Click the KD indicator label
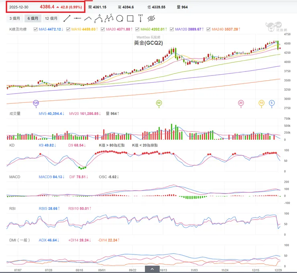 pyautogui.click(x=12, y=145)
